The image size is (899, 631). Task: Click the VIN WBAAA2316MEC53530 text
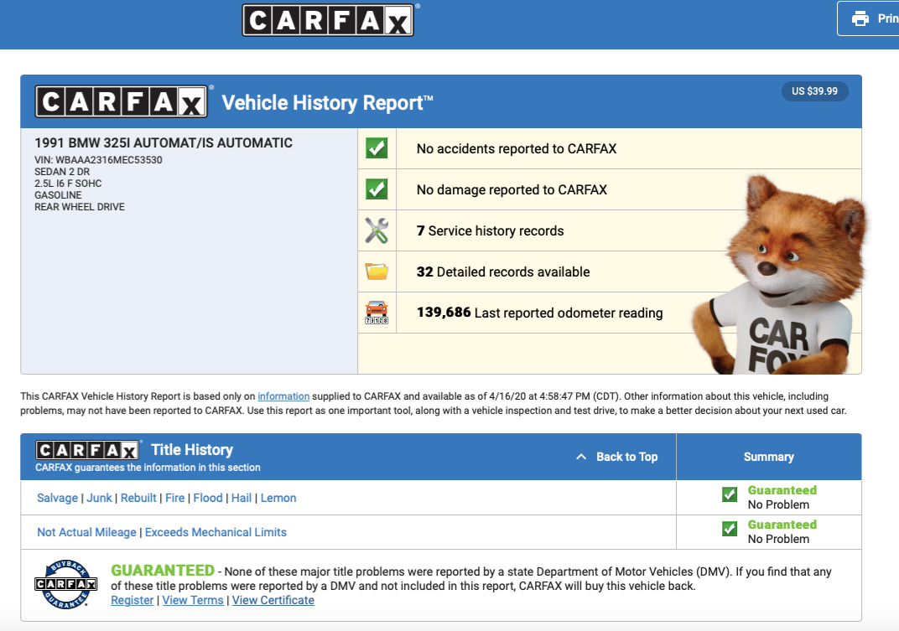coord(98,160)
